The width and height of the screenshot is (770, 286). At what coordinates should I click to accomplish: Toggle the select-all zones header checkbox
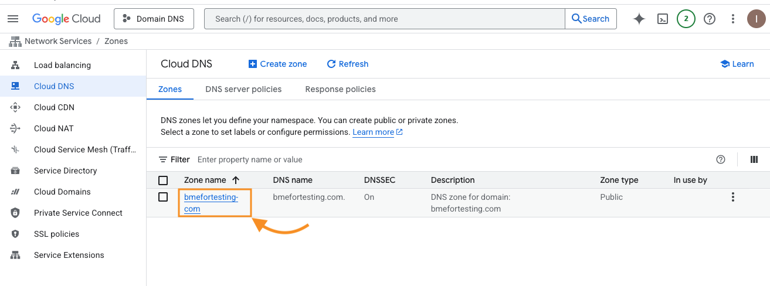(x=163, y=181)
